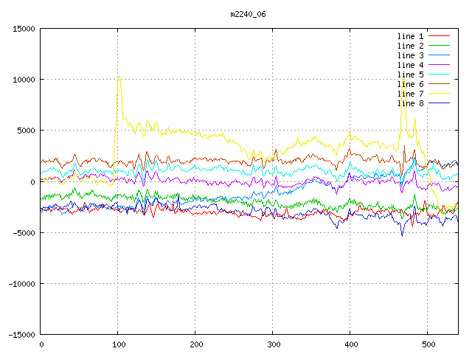Click the chart title m2240_06
The width and height of the screenshot is (472, 354).
point(249,13)
